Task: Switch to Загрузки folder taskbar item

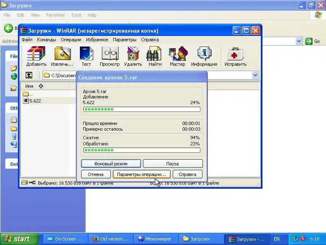Action: tap(201, 239)
